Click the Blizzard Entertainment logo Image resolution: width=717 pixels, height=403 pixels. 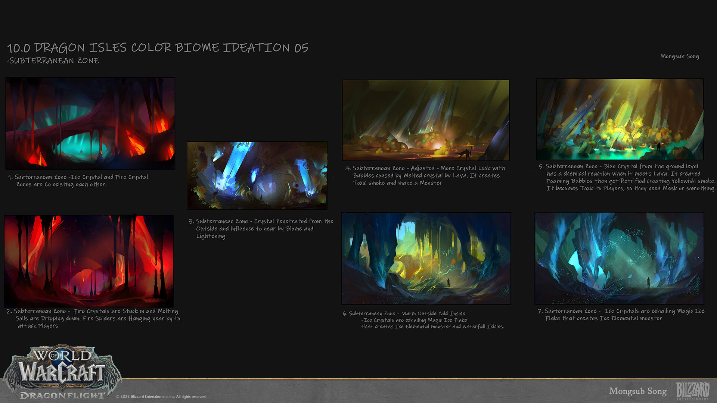point(692,390)
